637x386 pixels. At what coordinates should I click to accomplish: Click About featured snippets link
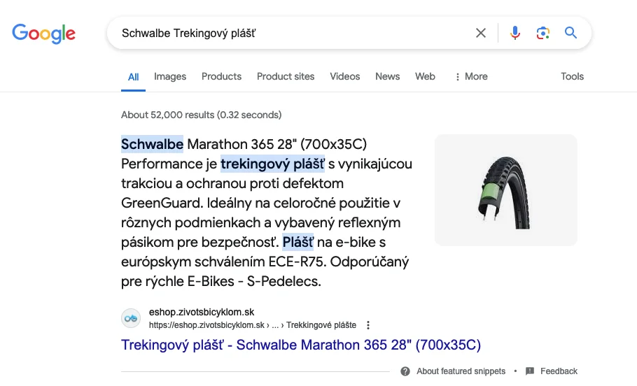point(461,371)
